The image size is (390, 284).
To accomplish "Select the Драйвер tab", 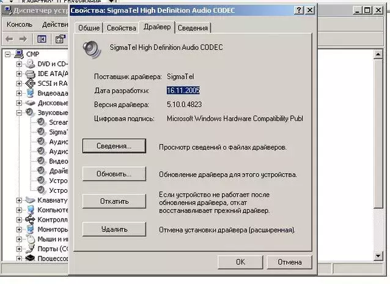I will (157, 27).
